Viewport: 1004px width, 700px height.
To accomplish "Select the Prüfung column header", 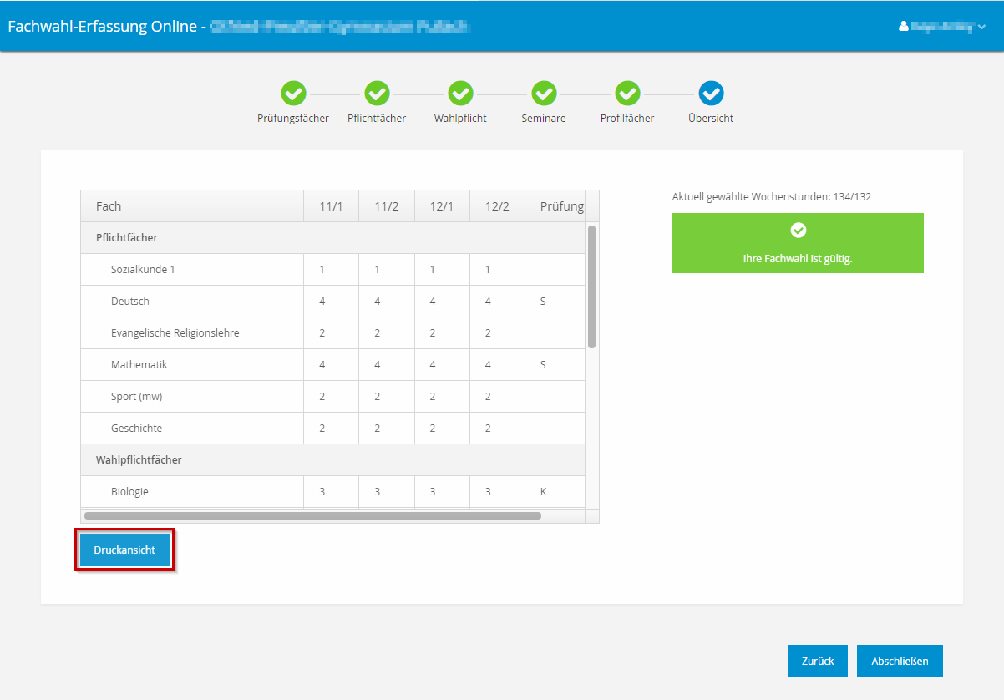I will pos(561,206).
